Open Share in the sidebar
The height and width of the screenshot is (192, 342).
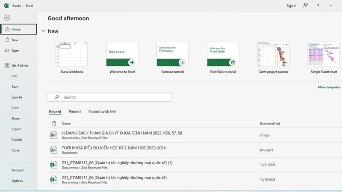pyautogui.click(x=15, y=119)
